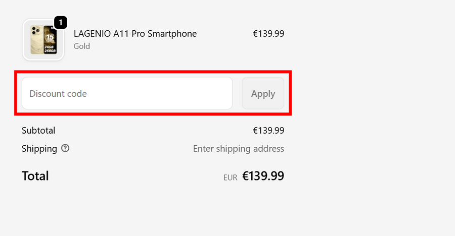
Task: Click the EUR currency indicator
Action: tap(231, 178)
